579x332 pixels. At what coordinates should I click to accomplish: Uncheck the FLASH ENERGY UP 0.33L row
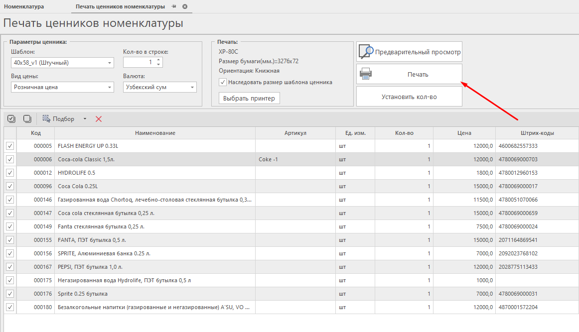click(10, 146)
